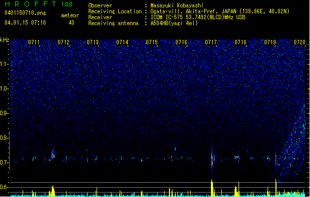310x197 pixels.
Task: Click the meteor echo burst near 0712
Action: (x=53, y=155)
